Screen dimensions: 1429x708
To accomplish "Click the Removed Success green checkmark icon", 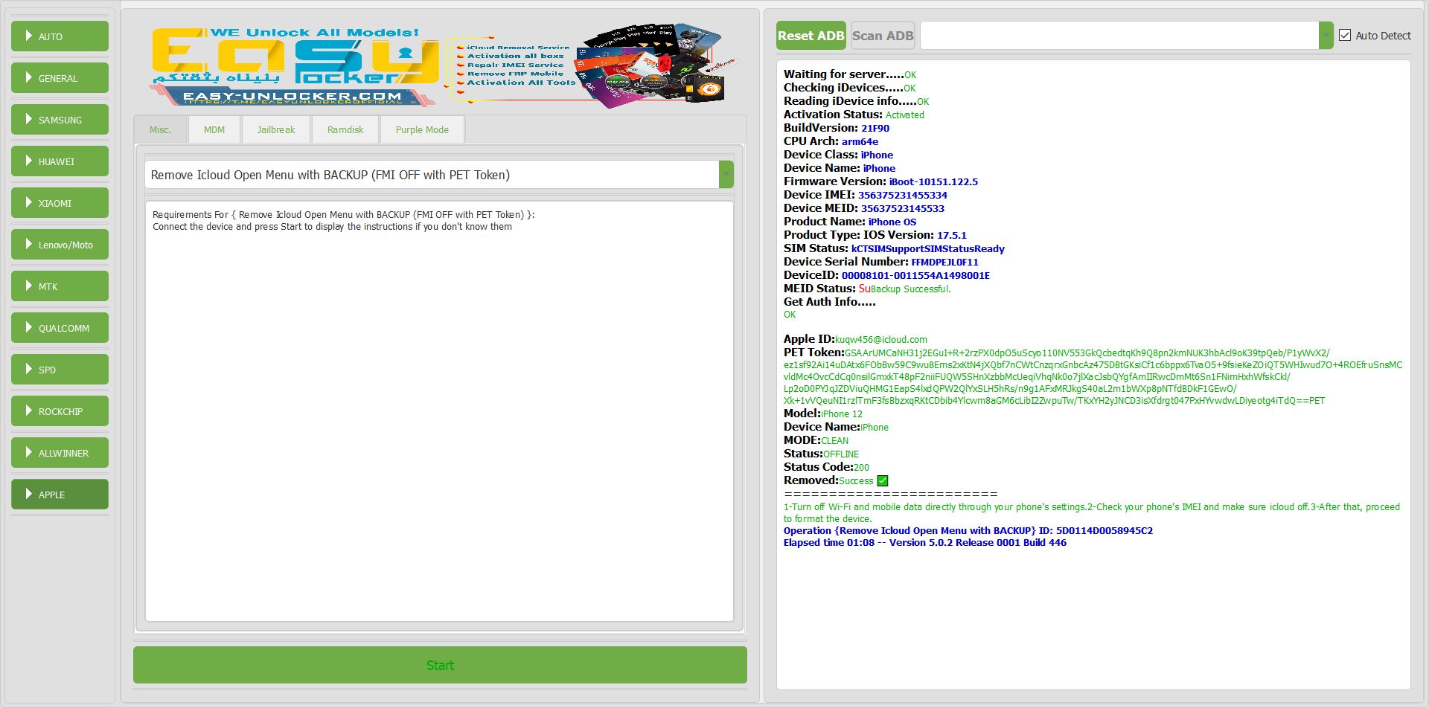I will point(883,480).
